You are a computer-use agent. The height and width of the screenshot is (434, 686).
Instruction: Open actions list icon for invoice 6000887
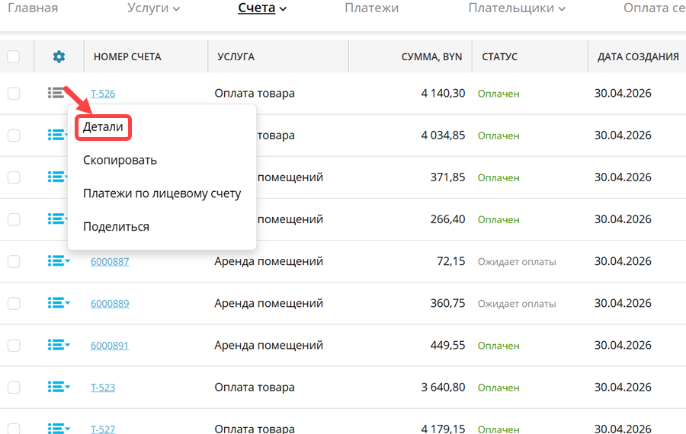[59, 261]
